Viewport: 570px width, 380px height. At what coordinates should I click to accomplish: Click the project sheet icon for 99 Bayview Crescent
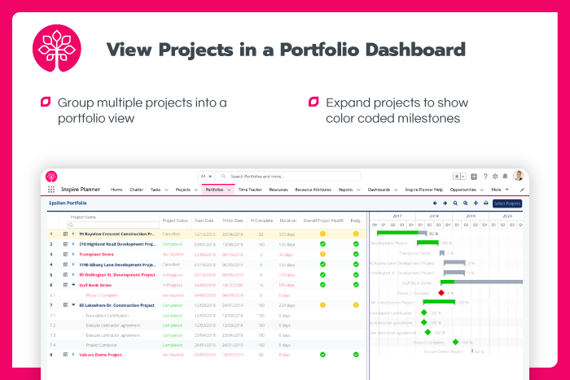click(65, 234)
